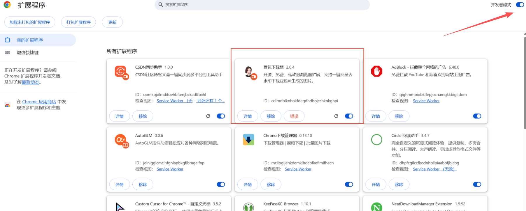
Task: Open 详情 for AutoGLM
Action: (120, 185)
